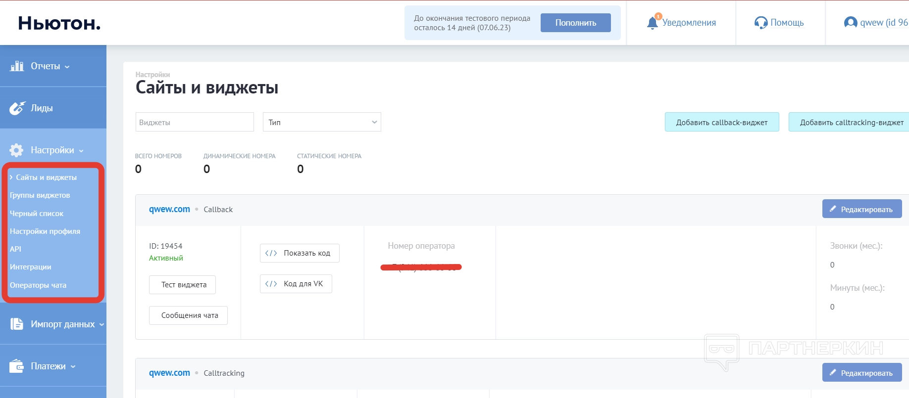
Task: Click the pencil icon on Callback's edit button
Action: 833,209
